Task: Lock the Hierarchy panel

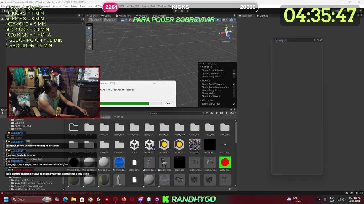Action: 79,16
